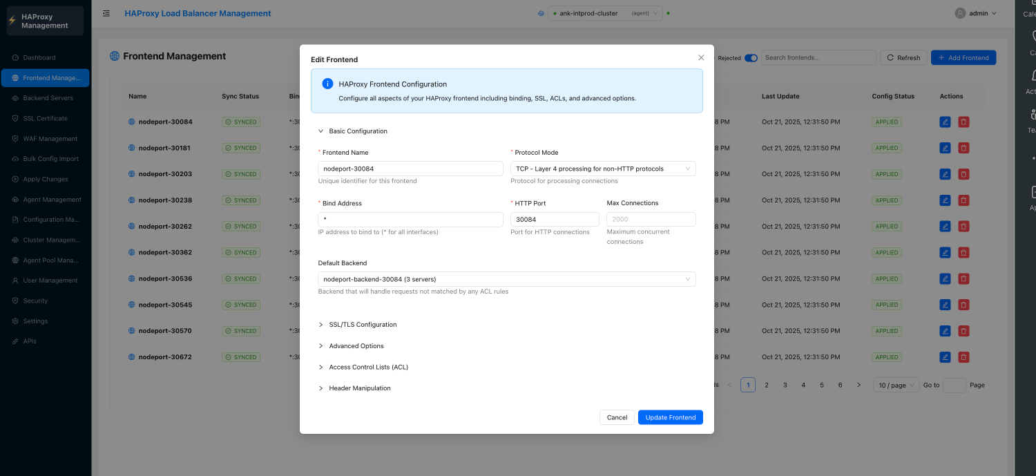Open Apply Changes in the sidebar

(x=46, y=179)
